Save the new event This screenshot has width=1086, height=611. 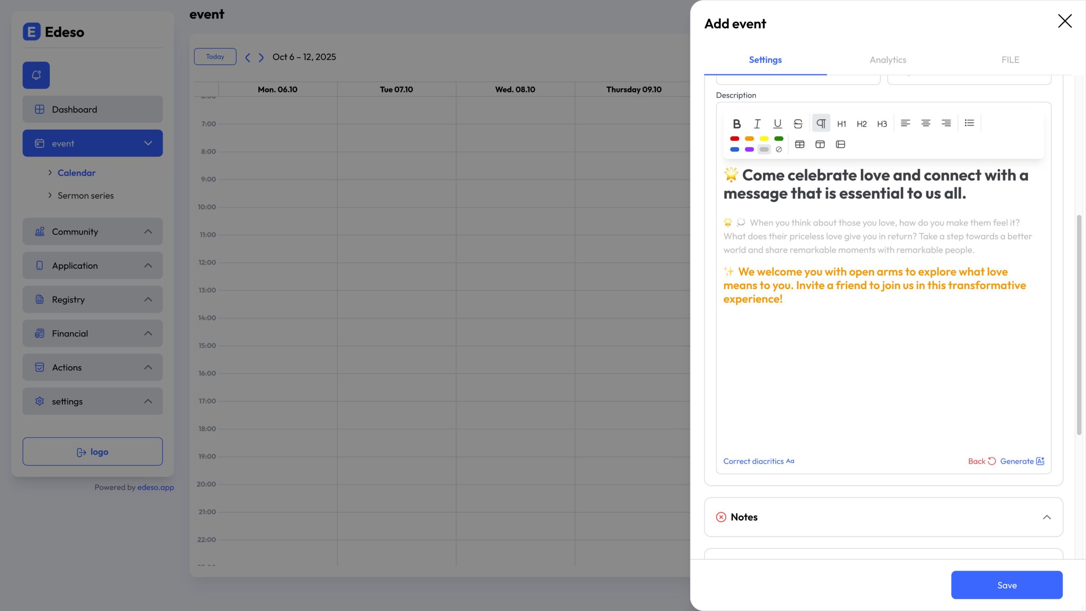[1007, 585]
